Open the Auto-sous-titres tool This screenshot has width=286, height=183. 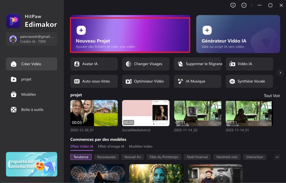94,81
